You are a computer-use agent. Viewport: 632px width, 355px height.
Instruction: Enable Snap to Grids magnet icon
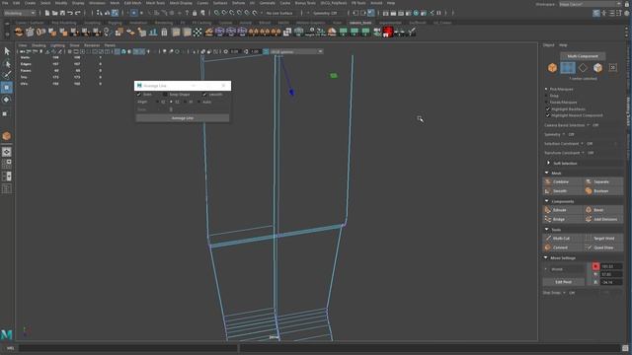pyautogui.click(x=217, y=13)
